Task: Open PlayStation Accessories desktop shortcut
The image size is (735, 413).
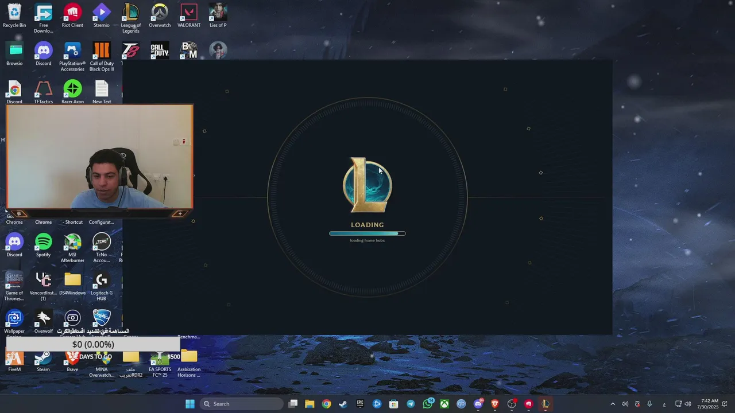Action: coord(72,57)
